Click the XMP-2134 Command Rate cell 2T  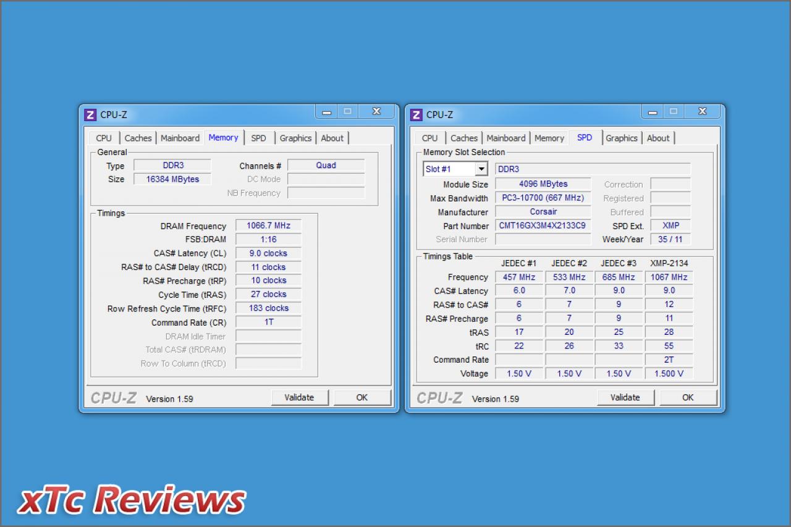coord(669,360)
